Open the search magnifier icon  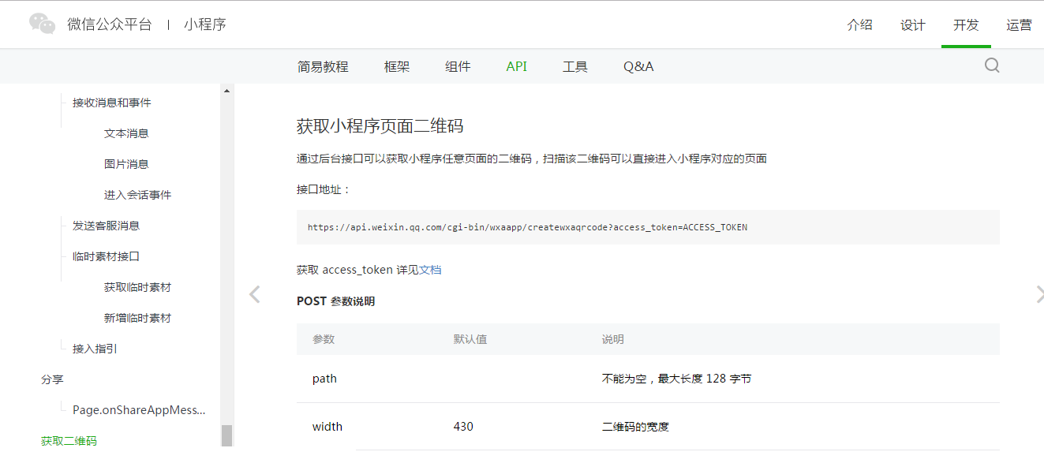(992, 65)
